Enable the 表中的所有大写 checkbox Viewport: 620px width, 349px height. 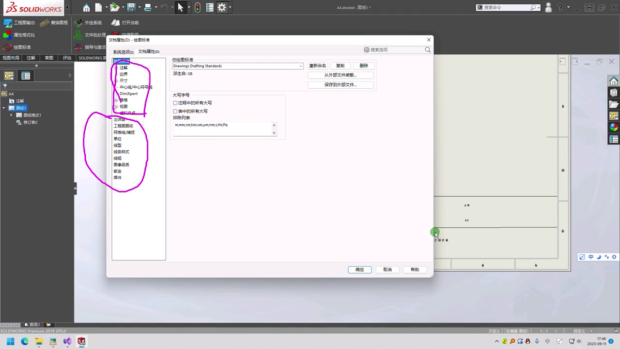pyautogui.click(x=175, y=111)
